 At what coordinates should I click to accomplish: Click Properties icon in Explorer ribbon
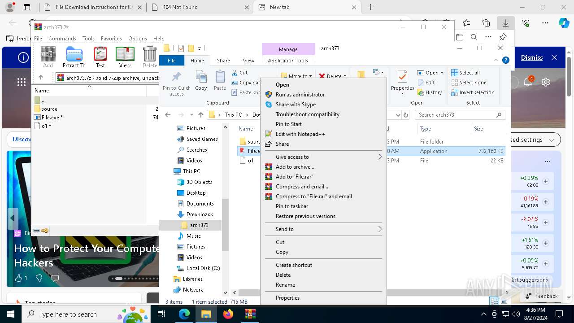(x=402, y=82)
